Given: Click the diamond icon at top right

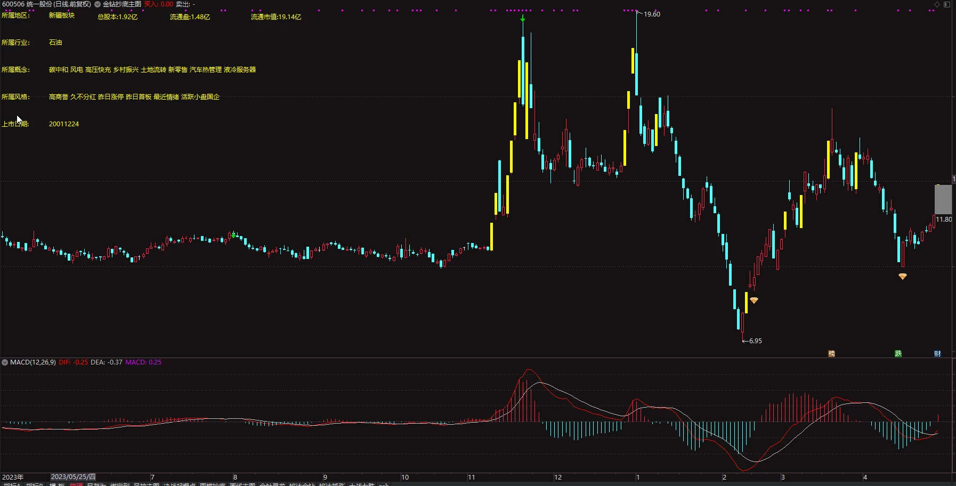Looking at the screenshot, I should (937, 4).
